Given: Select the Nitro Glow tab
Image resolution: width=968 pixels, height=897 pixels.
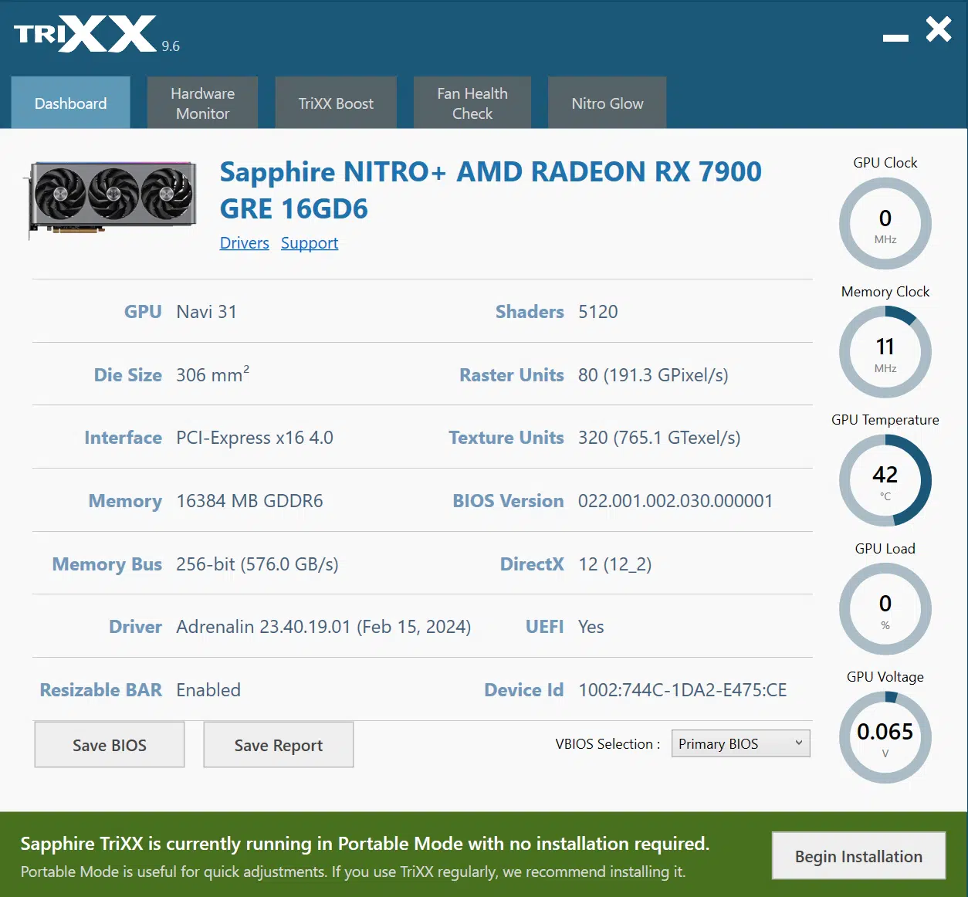Looking at the screenshot, I should 608,103.
